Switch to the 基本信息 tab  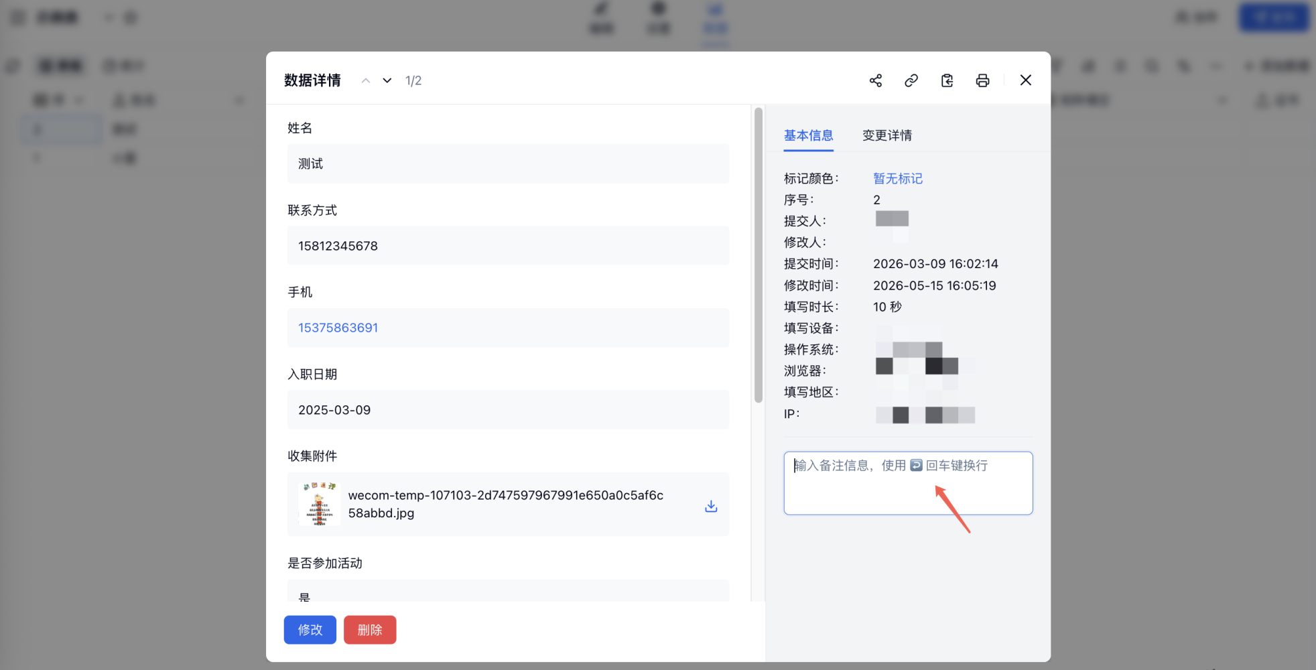click(808, 135)
